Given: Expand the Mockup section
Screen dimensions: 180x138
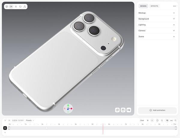Looking at the screenshot, I should point(157,13).
